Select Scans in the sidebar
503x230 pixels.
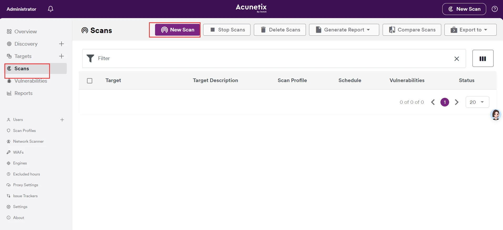pos(36,68)
